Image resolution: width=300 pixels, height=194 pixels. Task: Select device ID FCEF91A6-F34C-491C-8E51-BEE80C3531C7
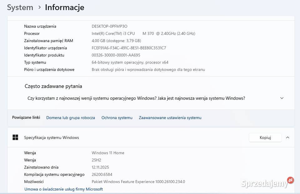[x=129, y=48]
